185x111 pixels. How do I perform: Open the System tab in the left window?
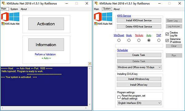coord(14,9)
